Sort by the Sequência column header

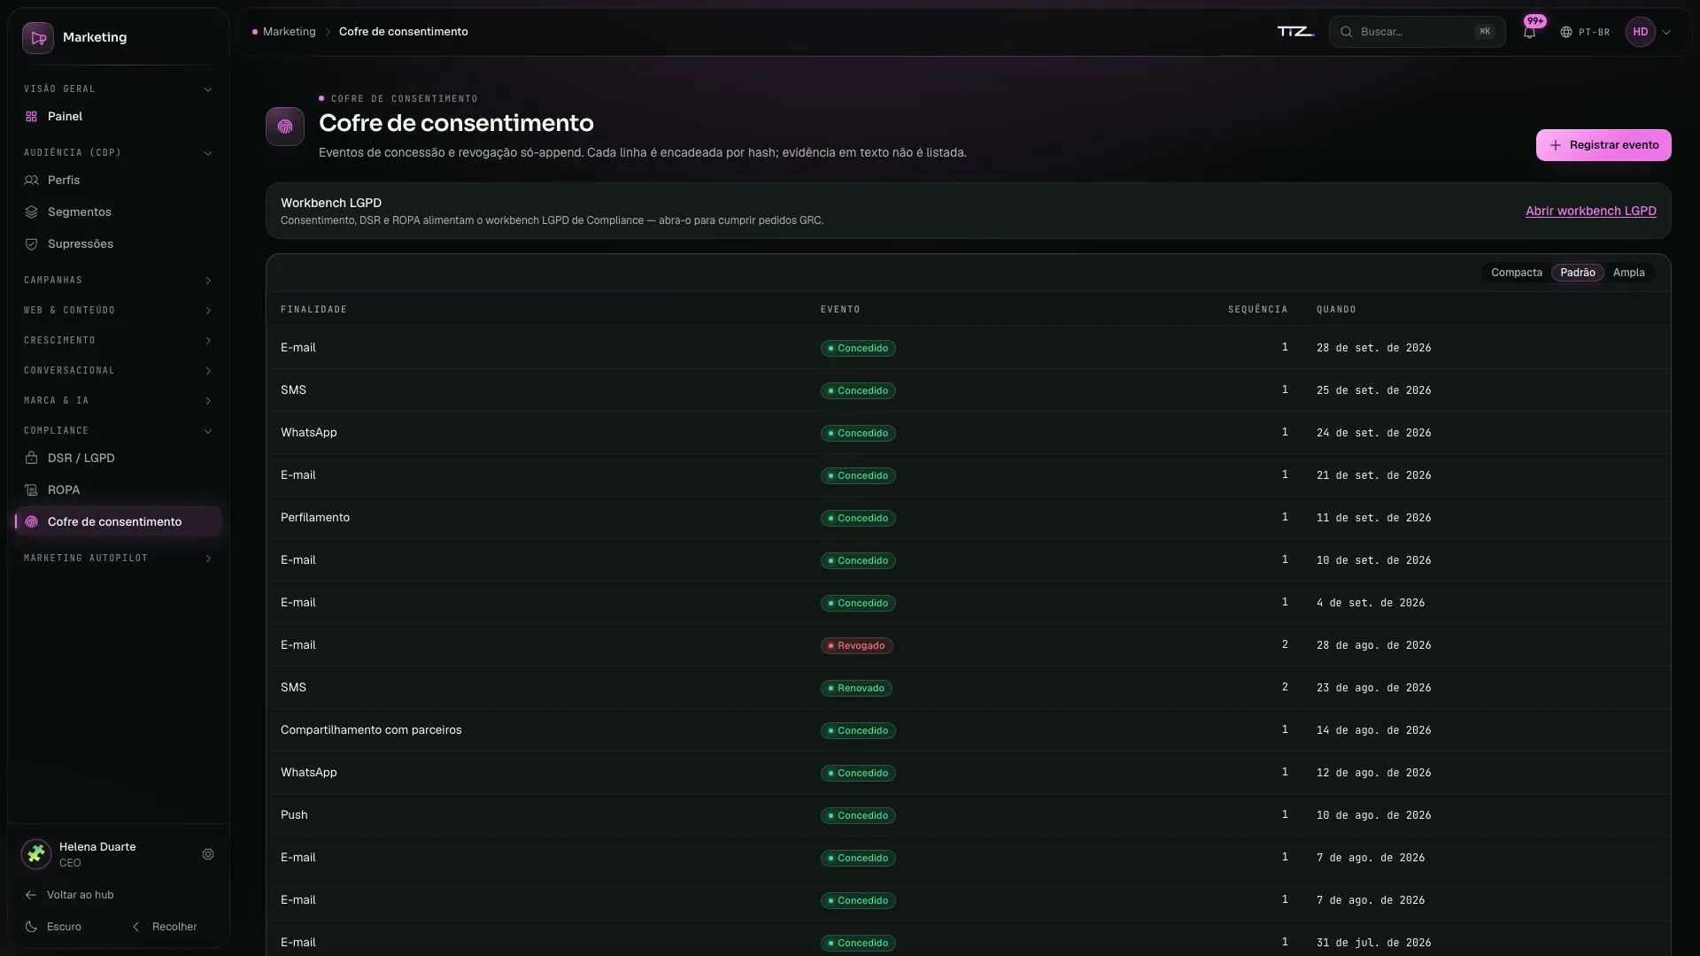tap(1257, 310)
